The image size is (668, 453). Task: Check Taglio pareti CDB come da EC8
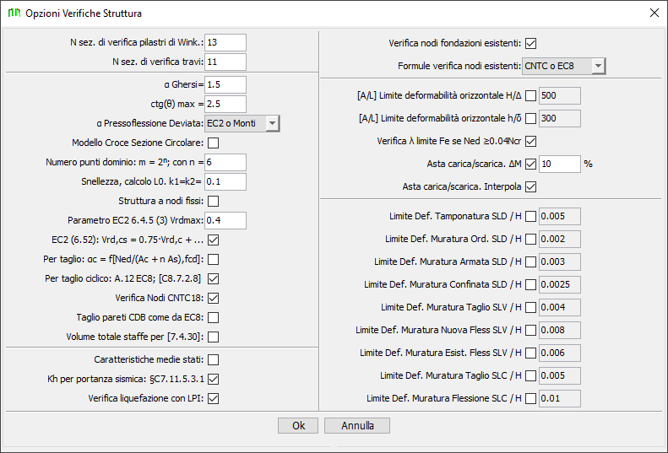pyautogui.click(x=214, y=318)
